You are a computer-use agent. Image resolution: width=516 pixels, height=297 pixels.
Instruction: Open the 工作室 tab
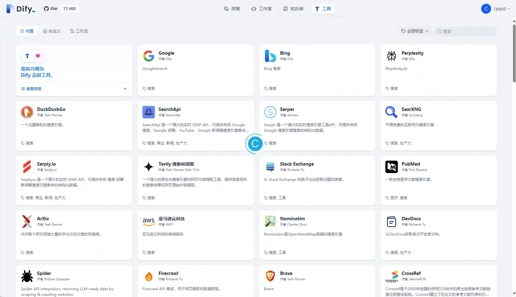click(262, 9)
